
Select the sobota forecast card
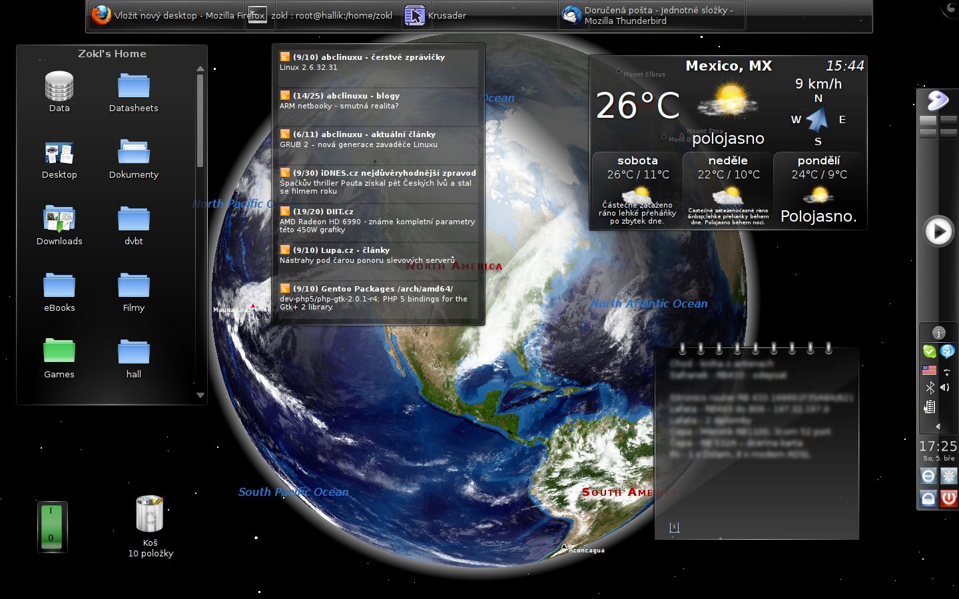pyautogui.click(x=637, y=190)
